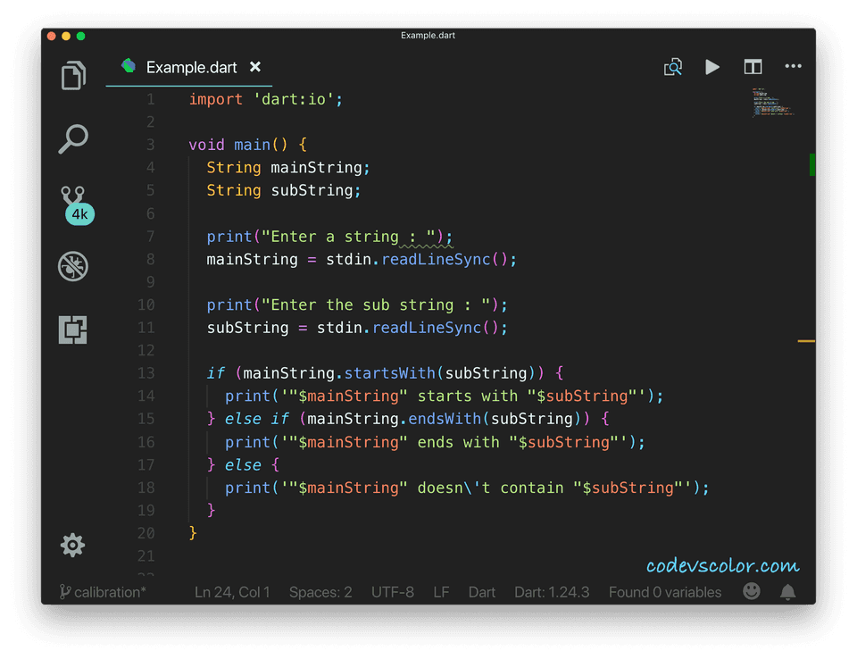
Task: Click the find in file icon
Action: (x=673, y=67)
